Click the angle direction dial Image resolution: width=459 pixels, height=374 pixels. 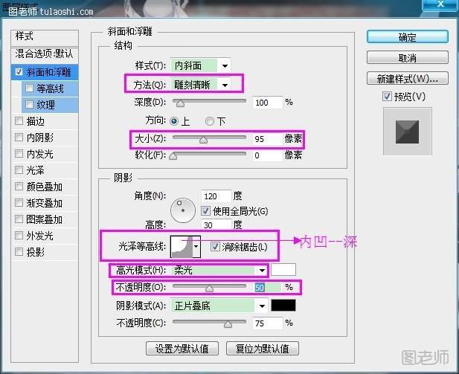pos(183,210)
